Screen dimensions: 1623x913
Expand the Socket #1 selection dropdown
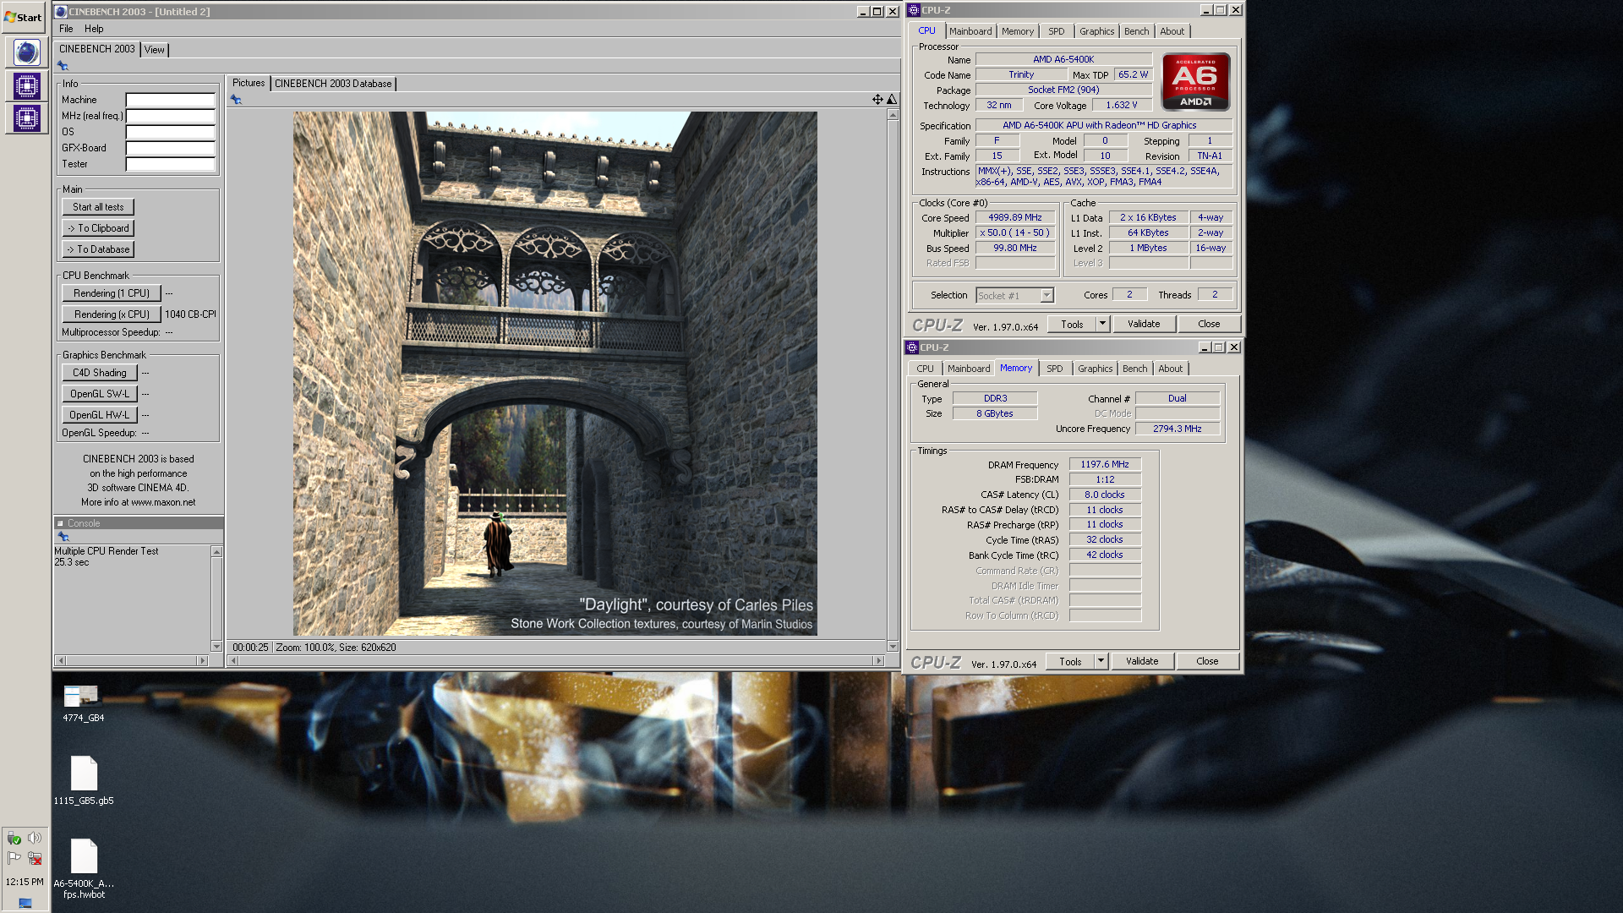tap(1046, 296)
